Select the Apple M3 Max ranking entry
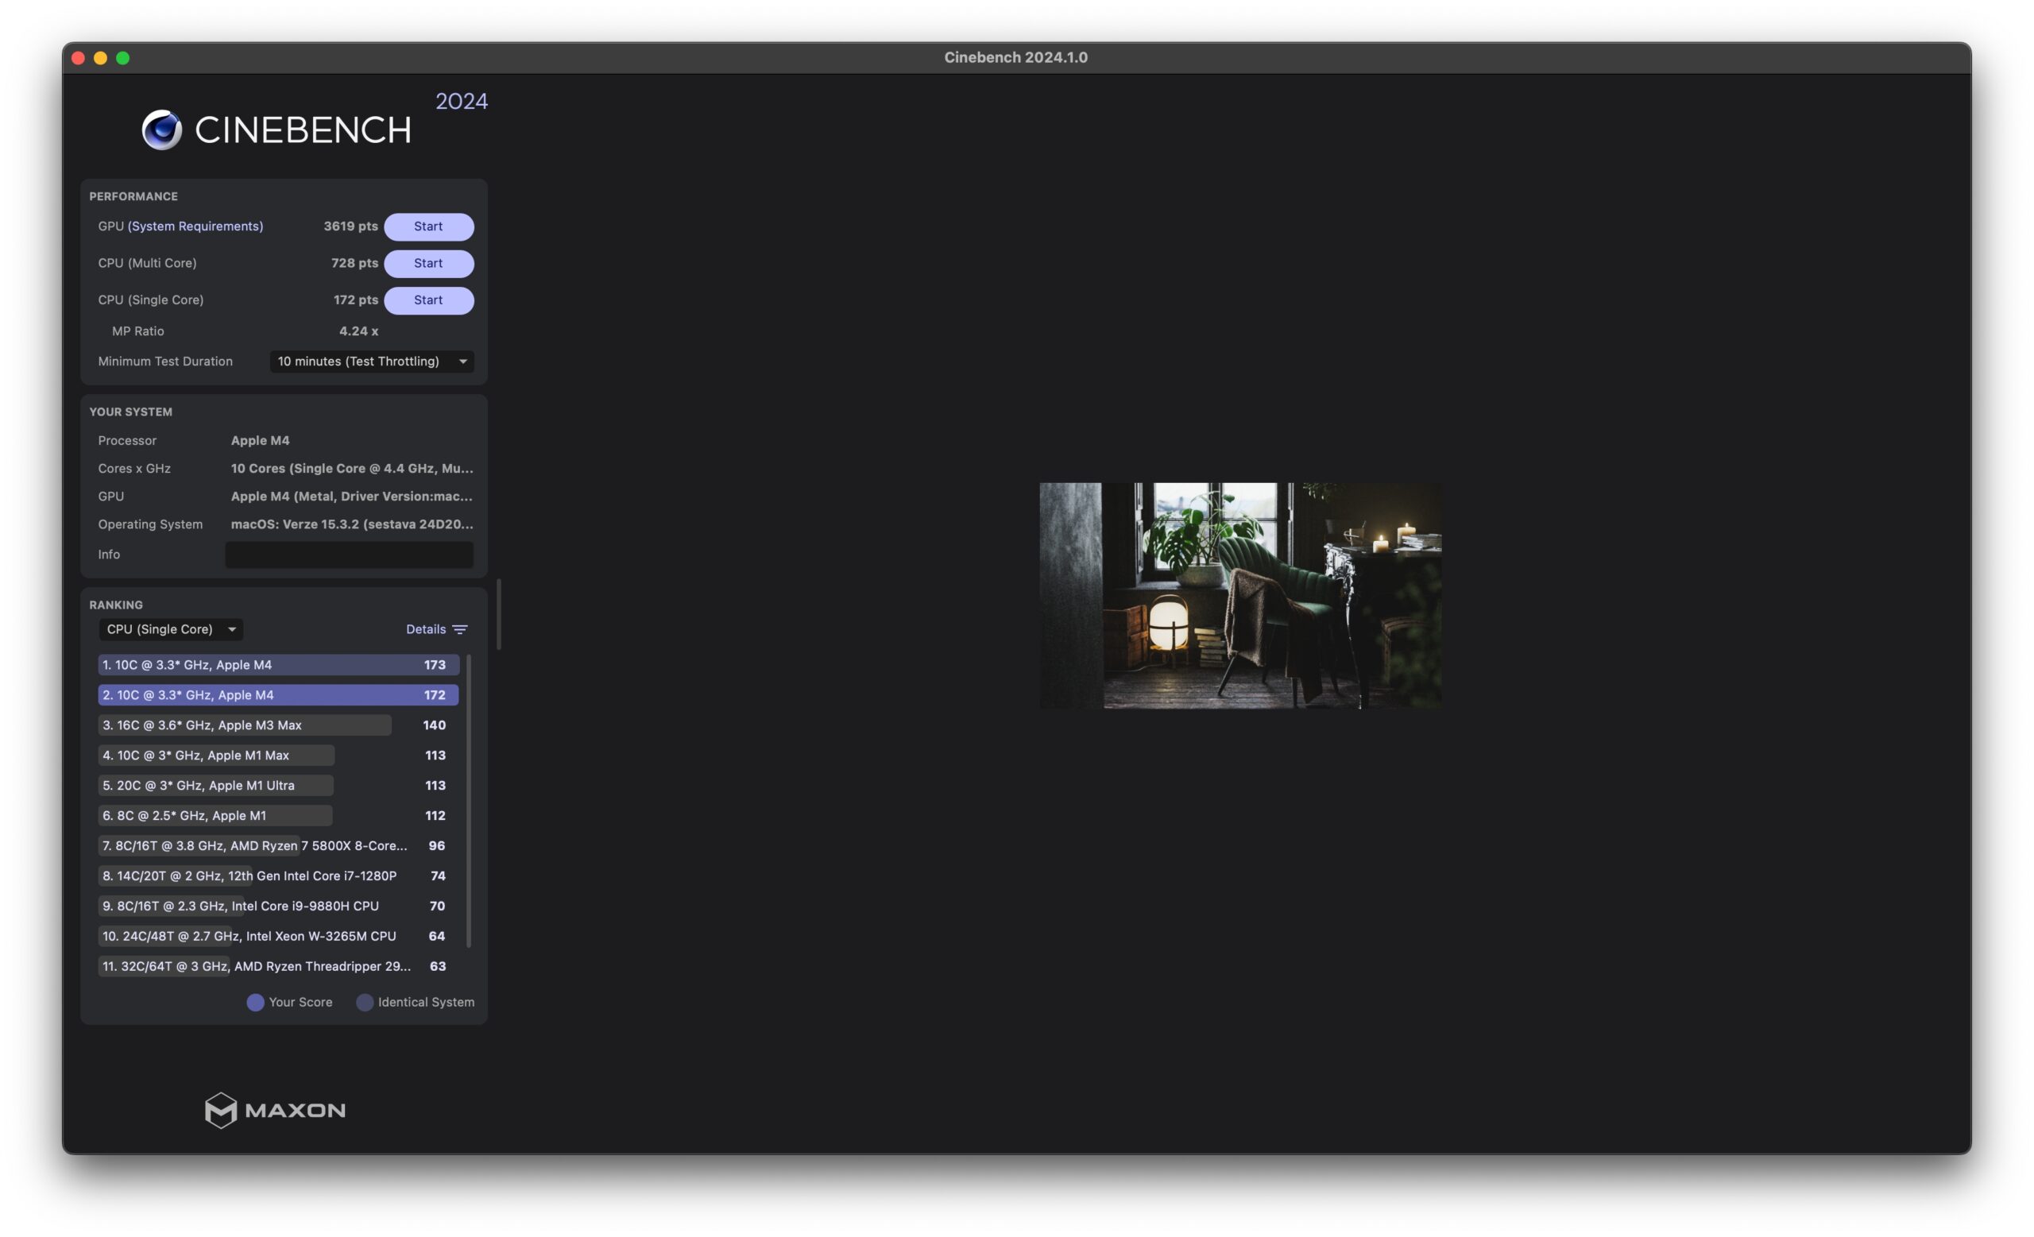Viewport: 2034px width, 1237px height. [278, 725]
